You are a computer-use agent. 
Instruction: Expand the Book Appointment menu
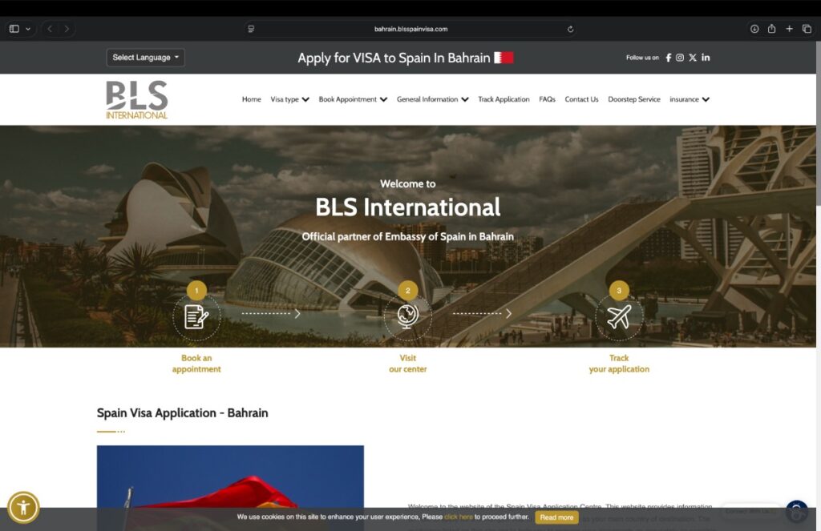353,99
